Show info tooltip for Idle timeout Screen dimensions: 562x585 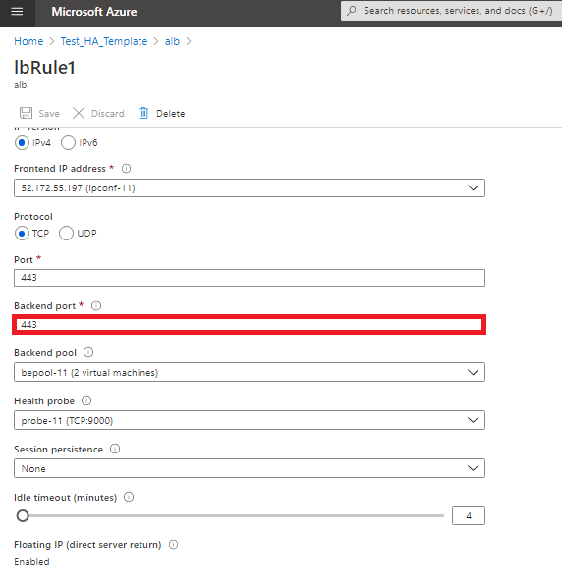click(x=129, y=497)
